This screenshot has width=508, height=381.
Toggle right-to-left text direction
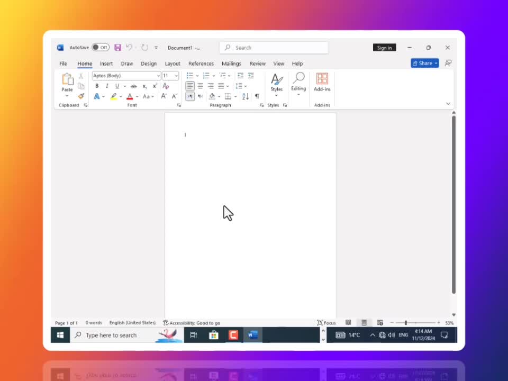pos(201,96)
